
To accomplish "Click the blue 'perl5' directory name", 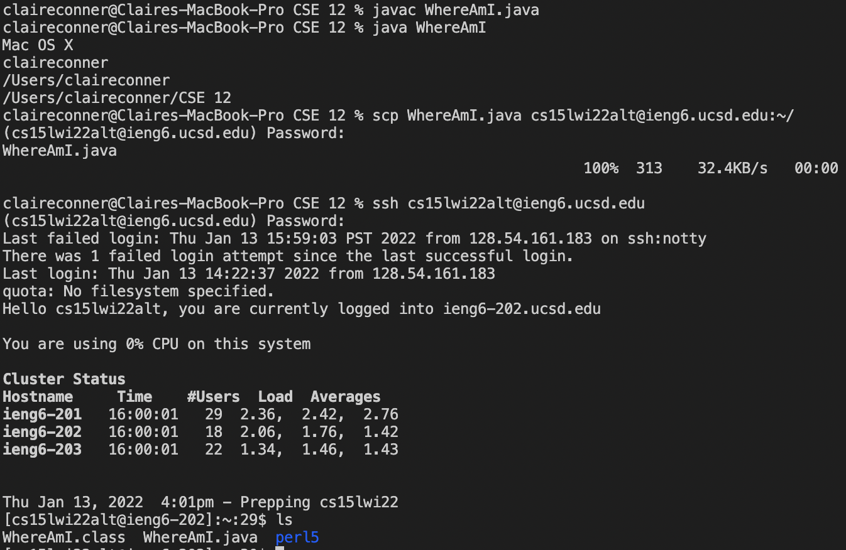I will (297, 537).
